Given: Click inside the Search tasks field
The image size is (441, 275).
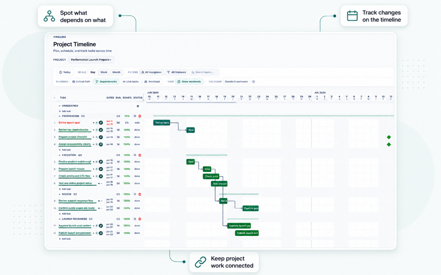Looking at the screenshot, I should click(x=204, y=72).
